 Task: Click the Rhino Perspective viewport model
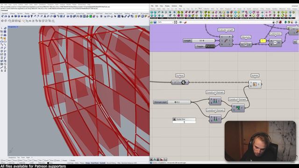(x=78, y=91)
